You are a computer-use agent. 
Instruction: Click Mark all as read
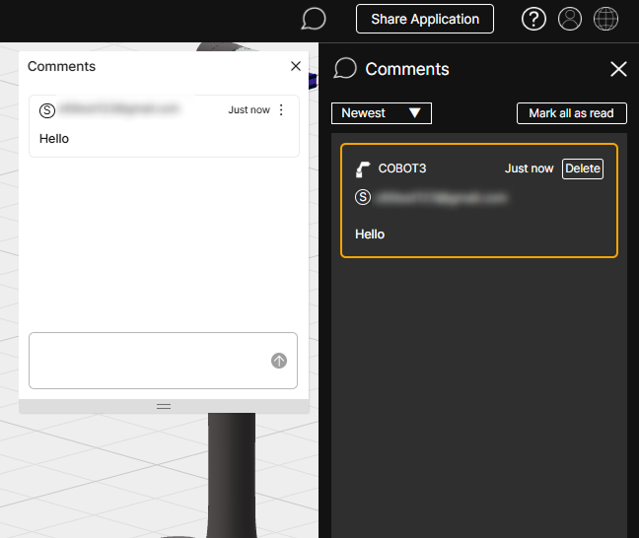(x=571, y=113)
